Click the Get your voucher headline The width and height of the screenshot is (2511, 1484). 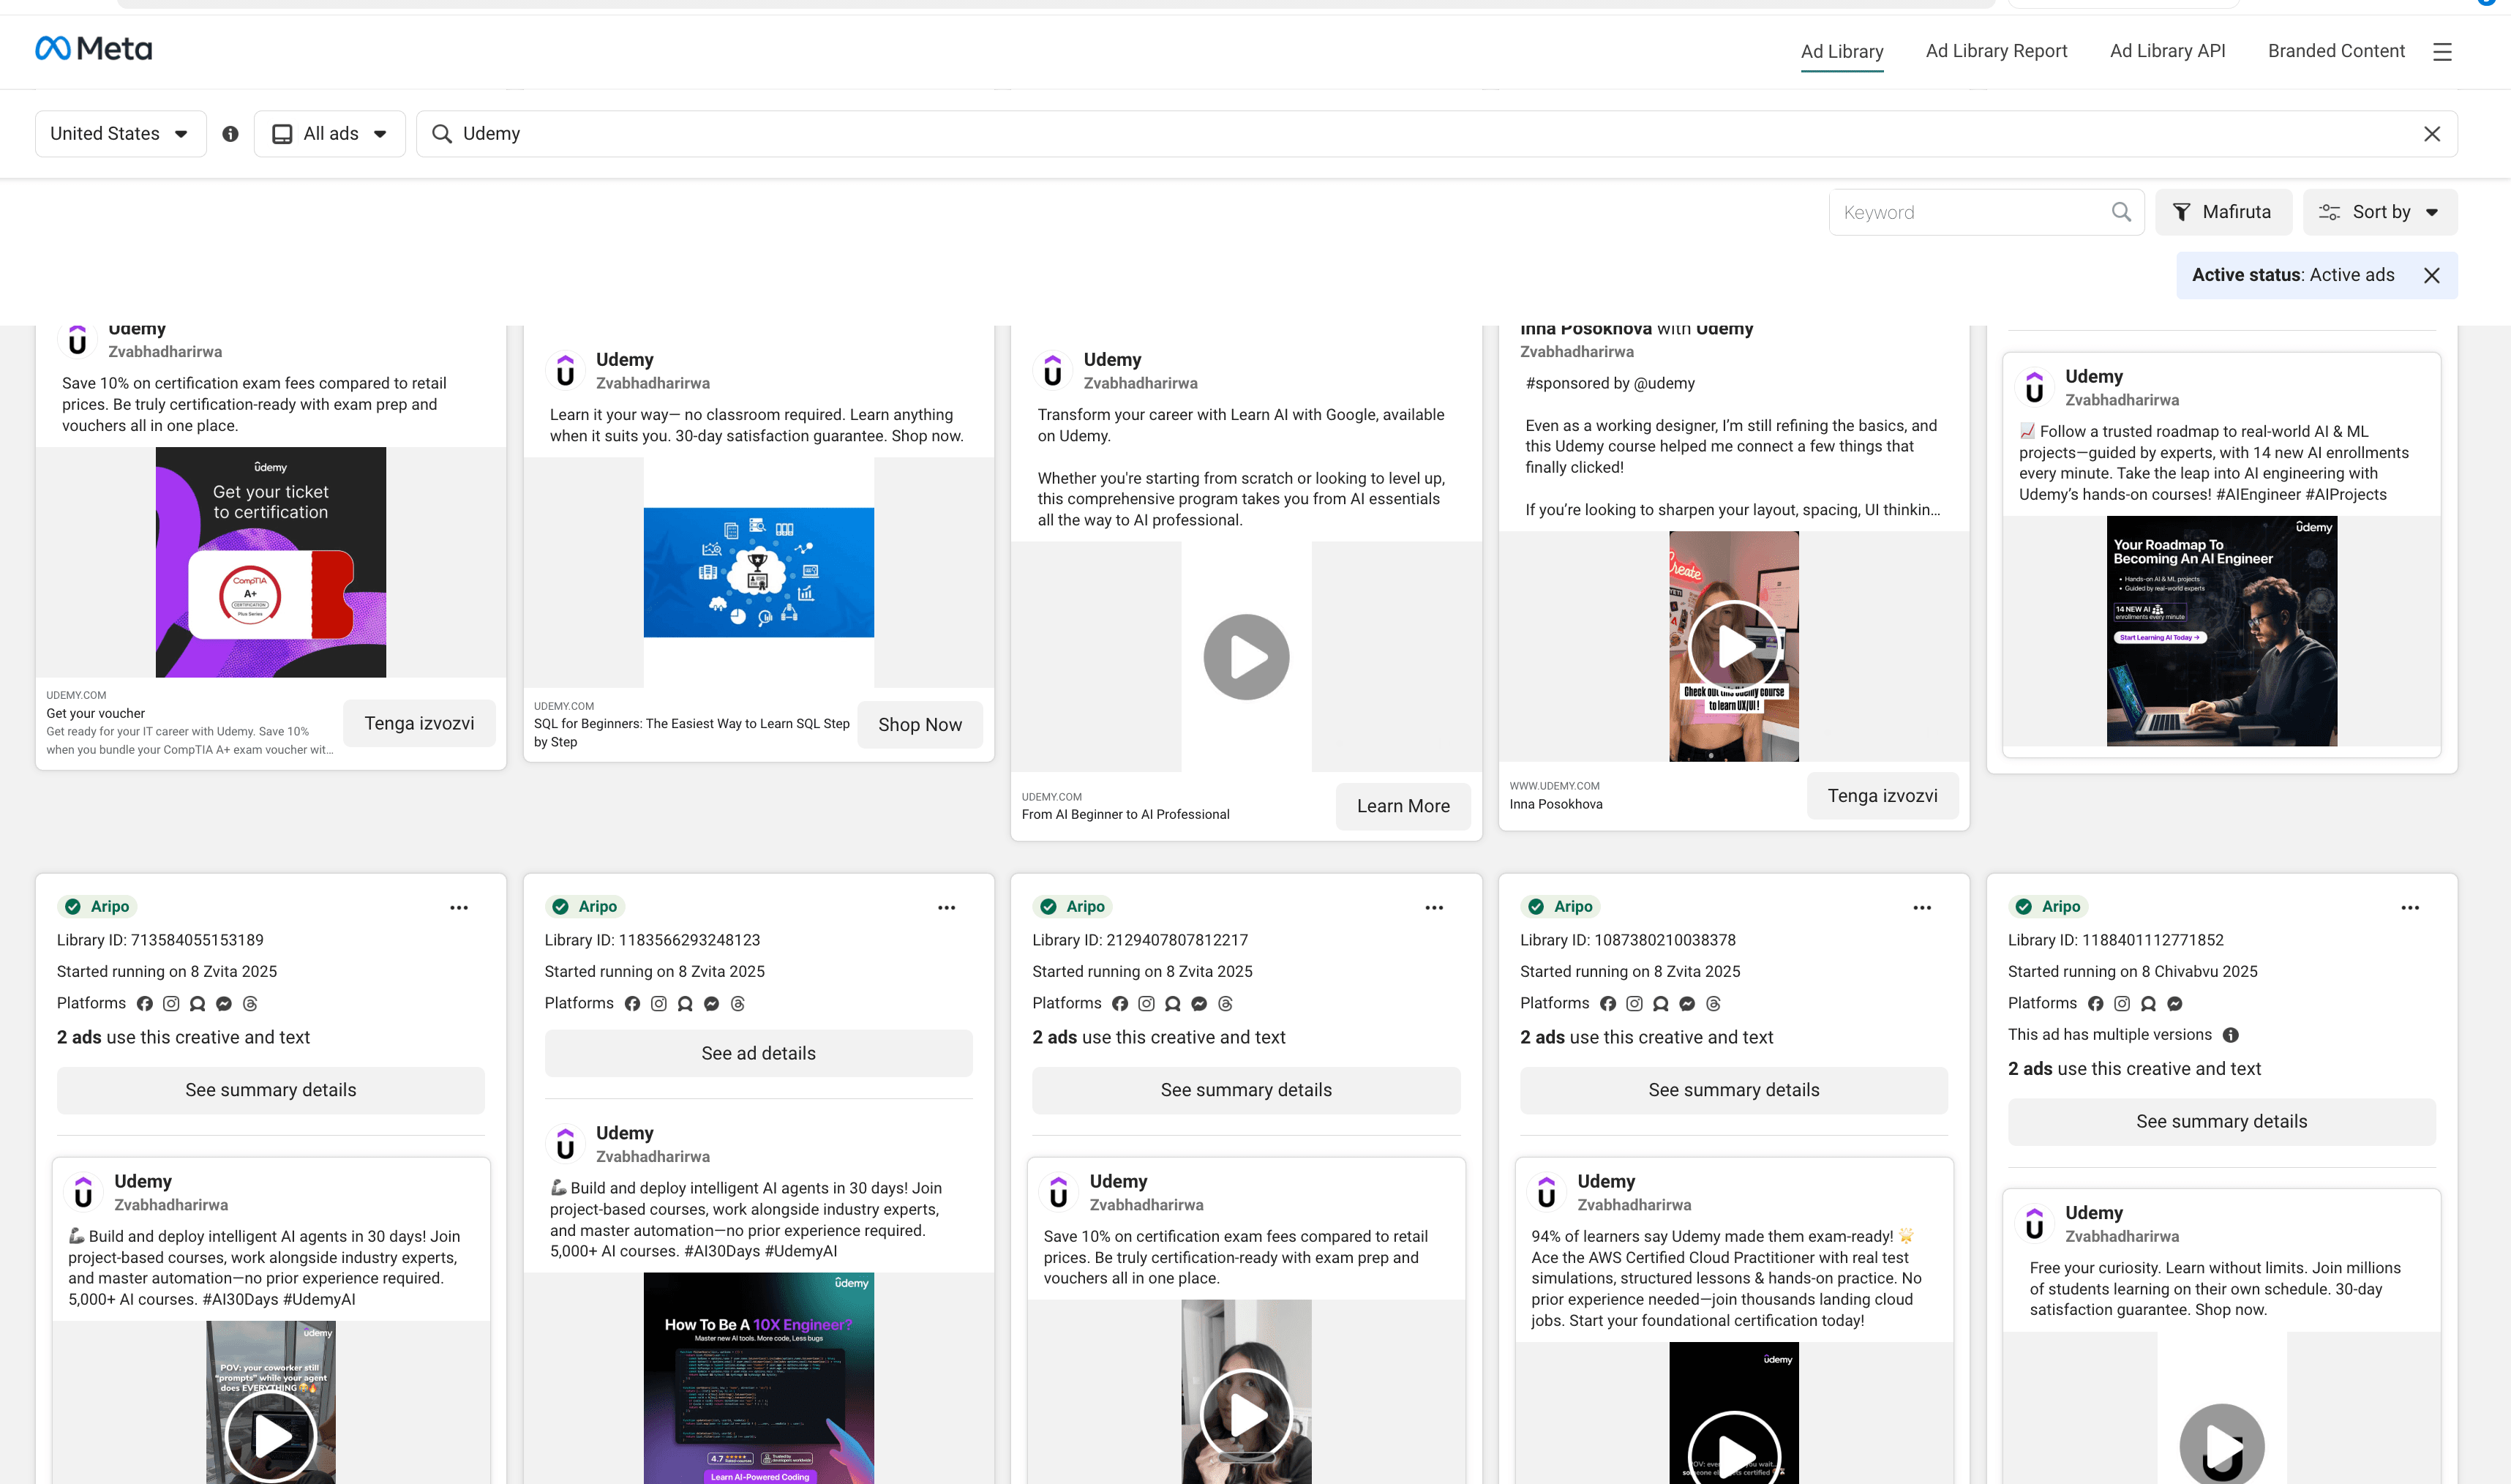pos(96,713)
